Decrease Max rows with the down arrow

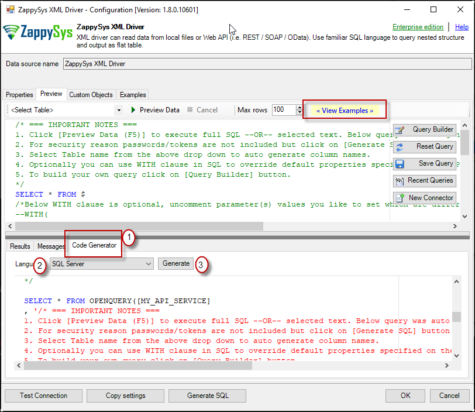click(x=300, y=112)
